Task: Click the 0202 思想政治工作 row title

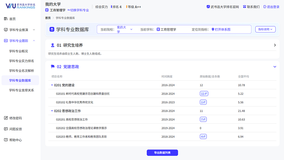Action: (67, 111)
